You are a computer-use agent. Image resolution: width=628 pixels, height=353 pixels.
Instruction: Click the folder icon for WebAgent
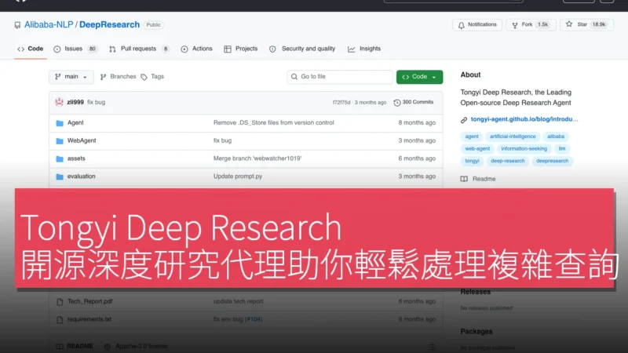pos(60,141)
